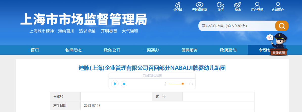Viewport: 302px width, 112px height.
Task: Click the 上海市市场监督管理局 site title
Action: (84, 19)
